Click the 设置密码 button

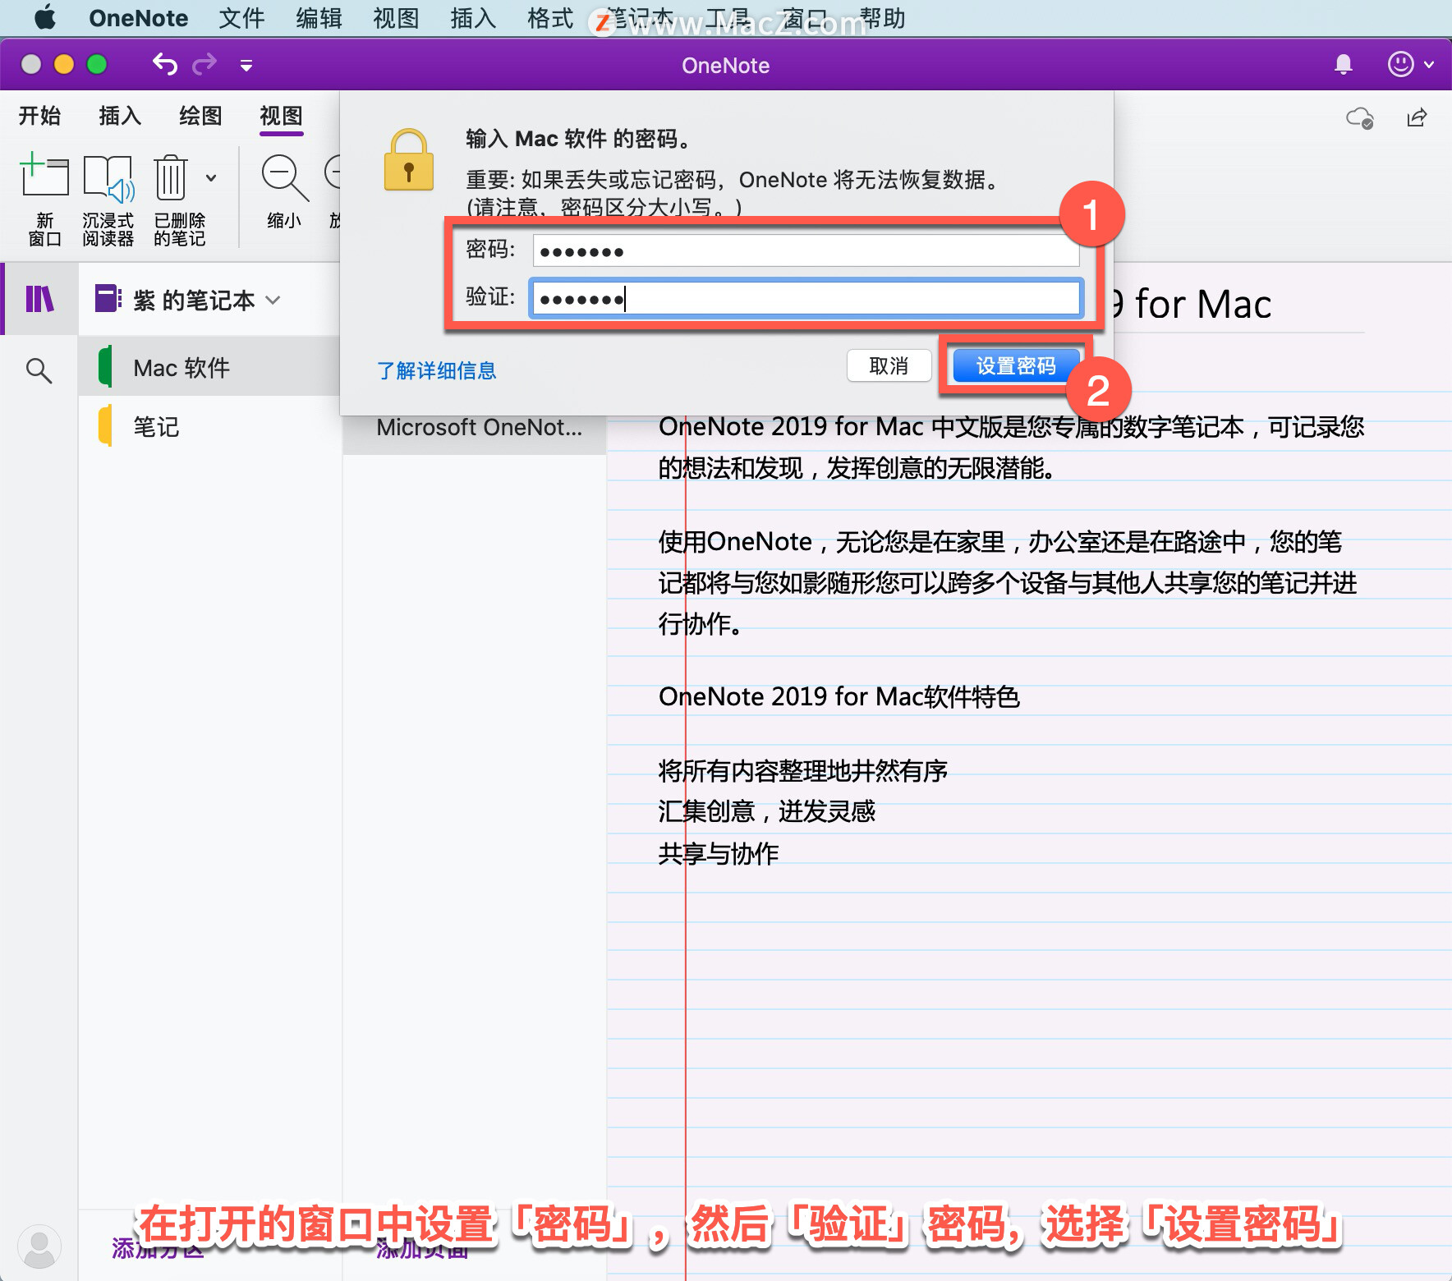pyautogui.click(x=1016, y=365)
